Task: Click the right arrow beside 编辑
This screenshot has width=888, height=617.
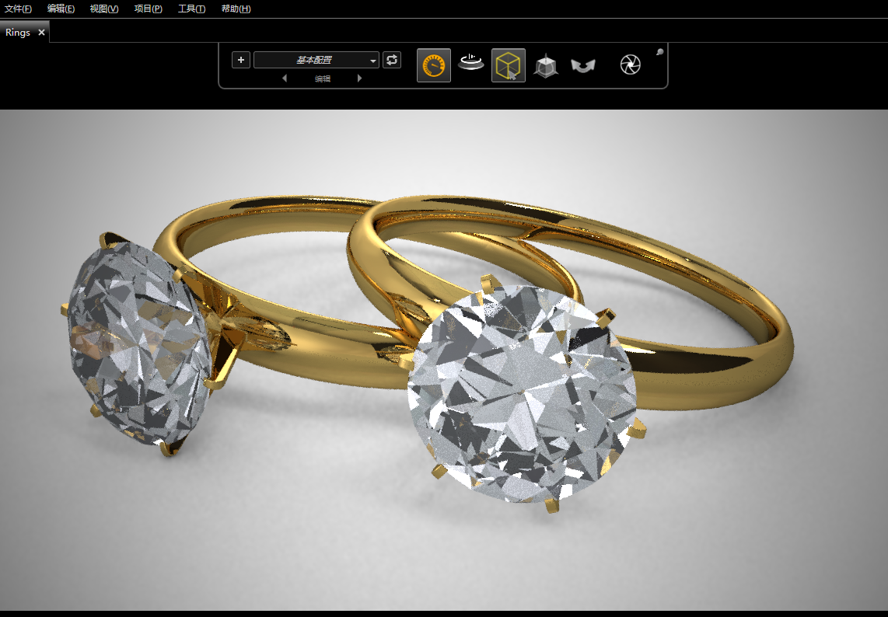Action: coord(359,78)
